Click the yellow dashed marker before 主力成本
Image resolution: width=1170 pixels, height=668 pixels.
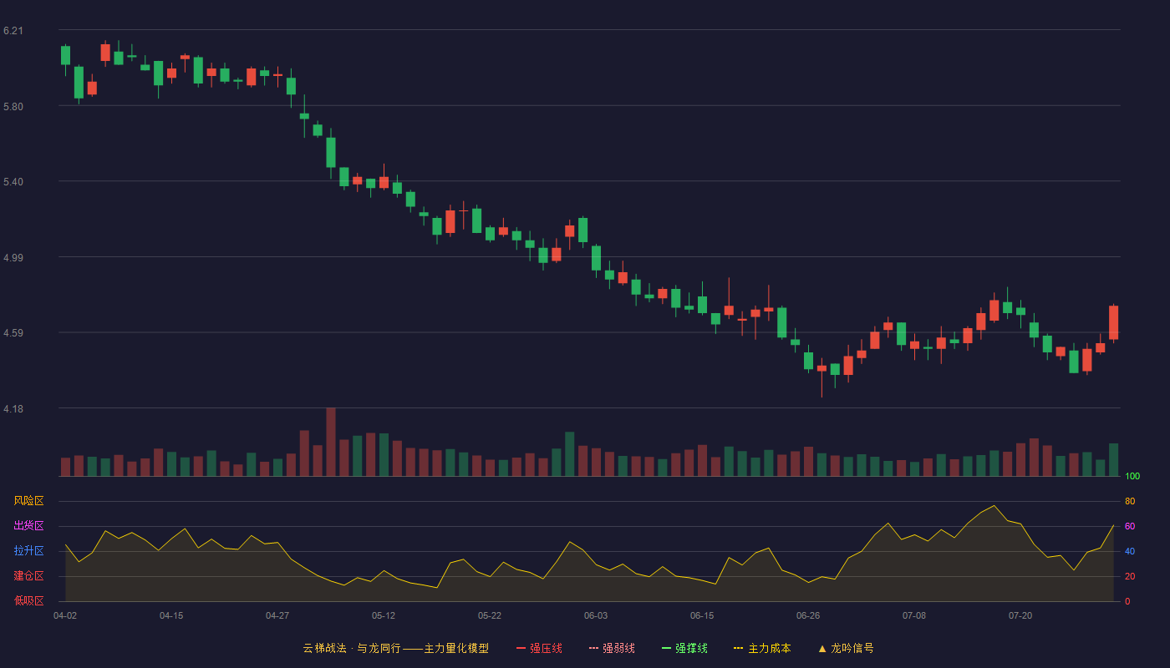point(739,648)
